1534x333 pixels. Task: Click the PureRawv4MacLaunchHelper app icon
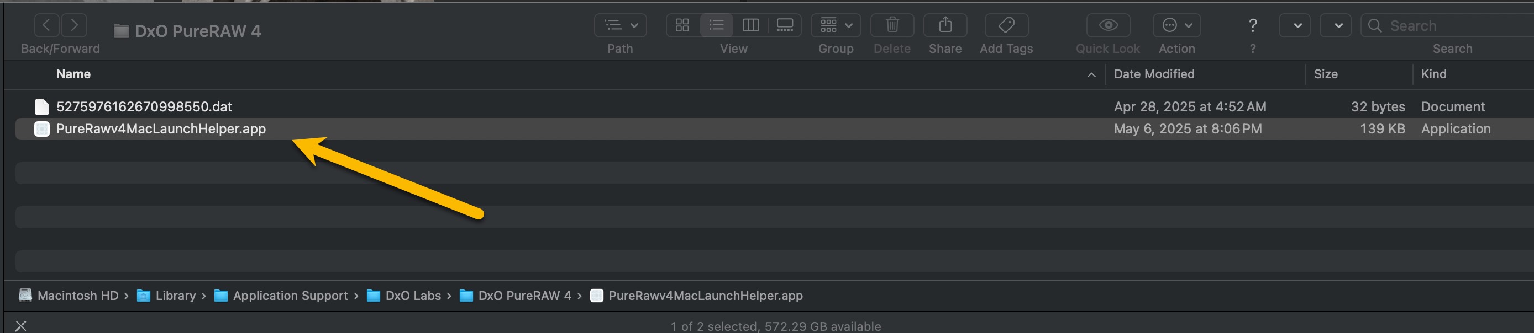[41, 129]
